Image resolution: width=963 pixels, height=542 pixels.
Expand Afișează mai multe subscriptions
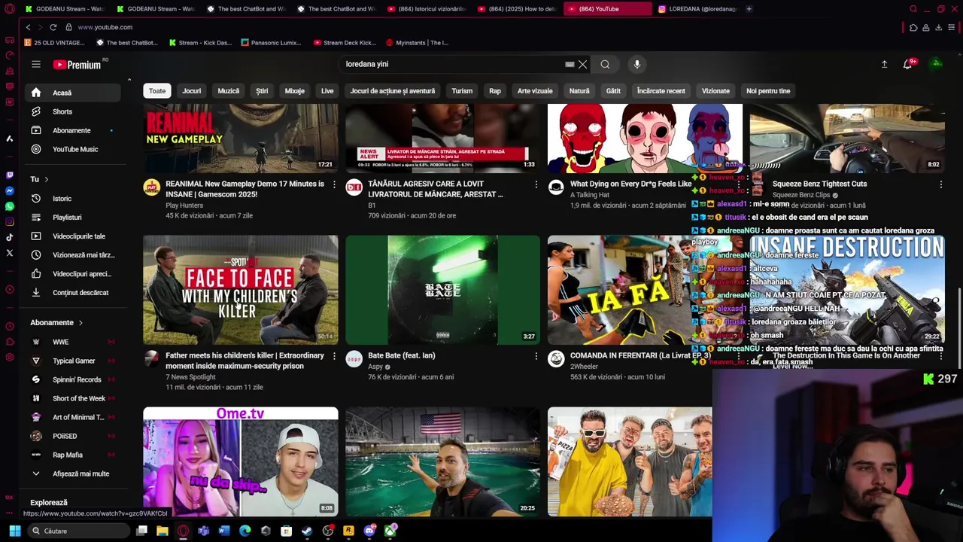tap(71, 473)
